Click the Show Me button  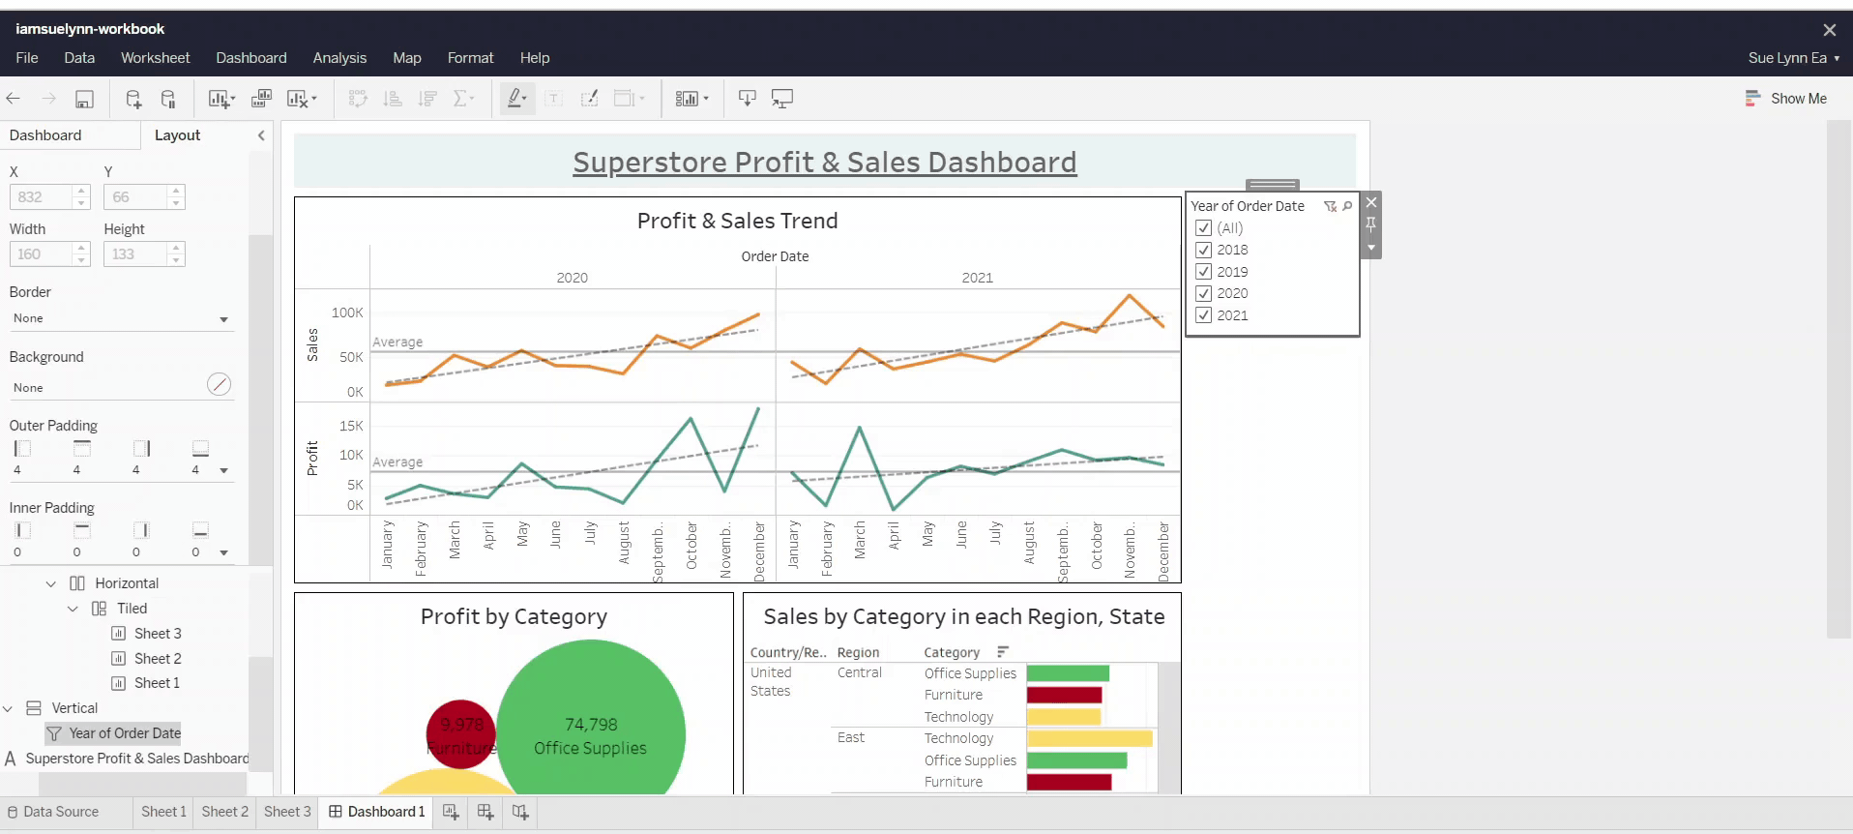click(1786, 99)
